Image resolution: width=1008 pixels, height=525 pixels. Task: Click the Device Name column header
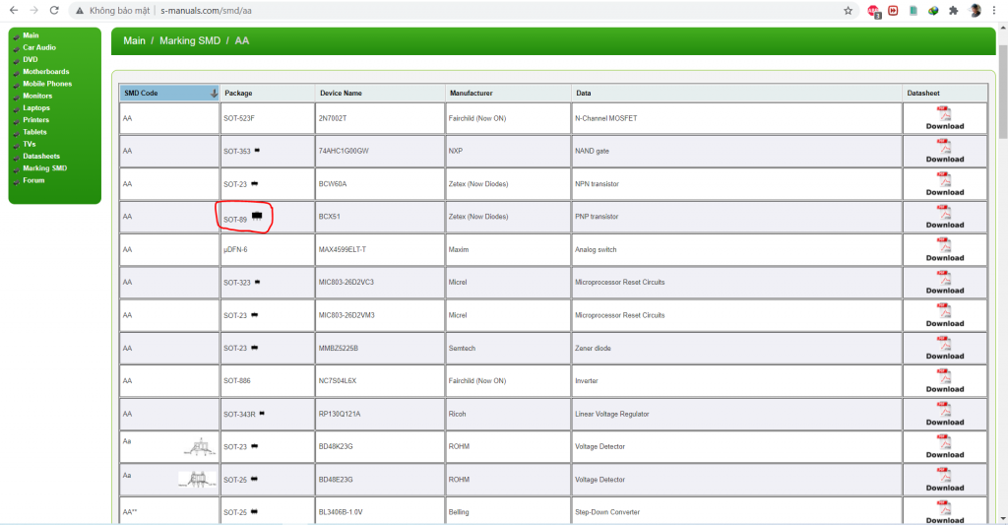380,94
